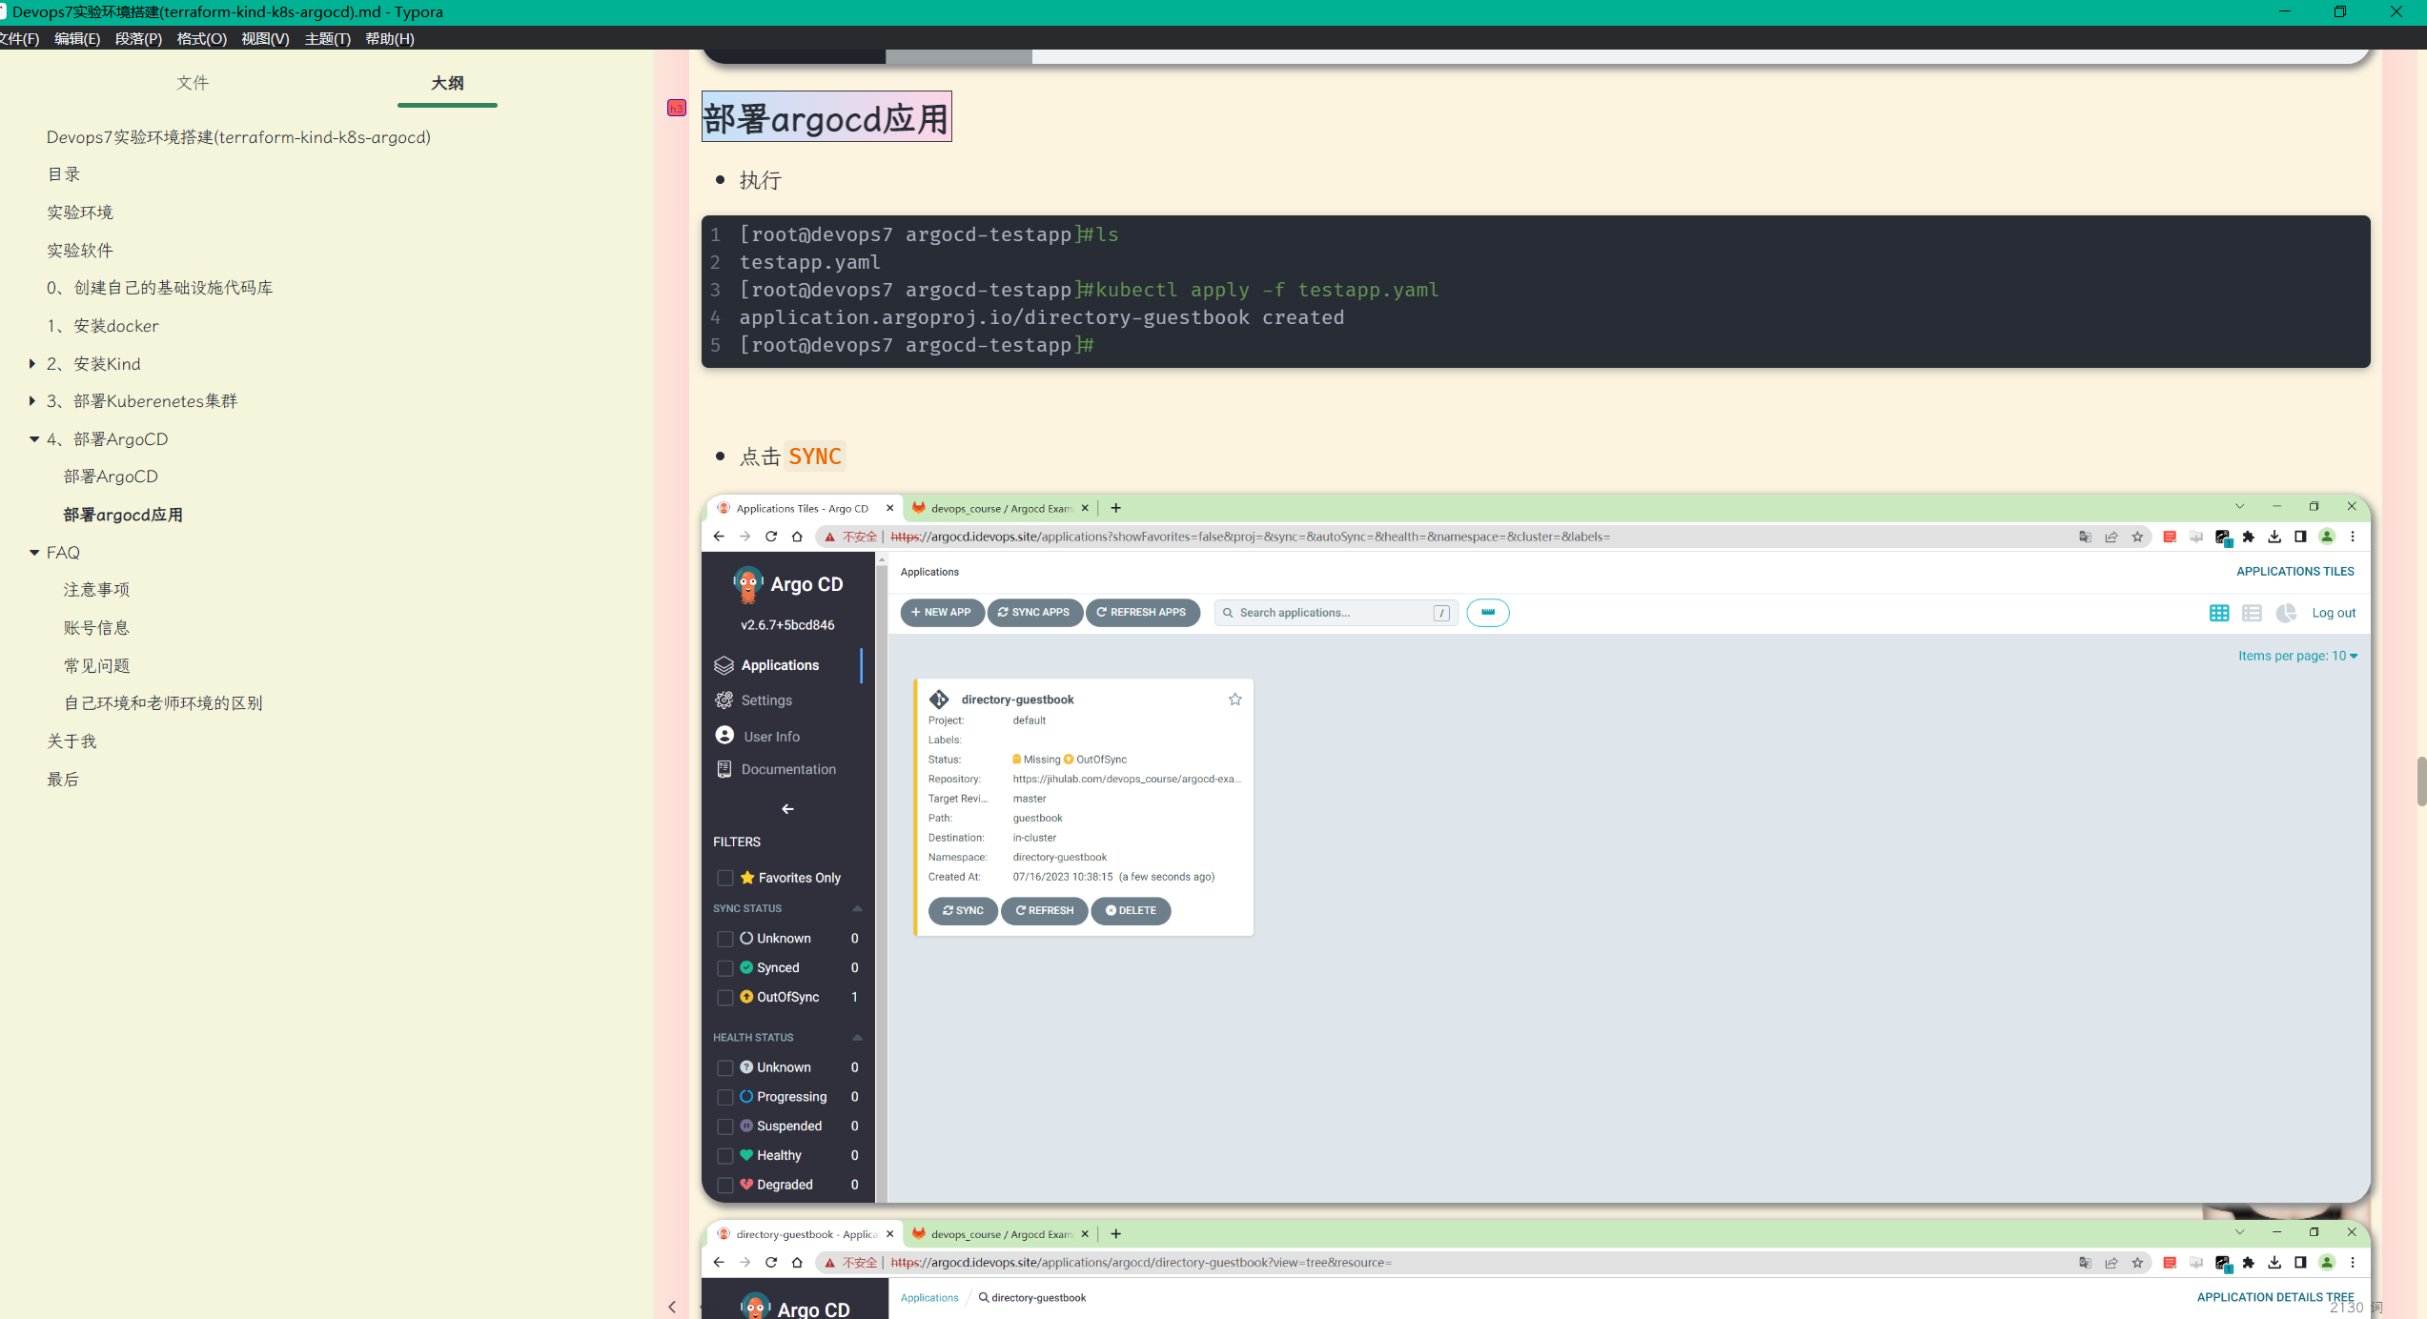The image size is (2427, 1319).
Task: Open Documentation in Argo CD sidebar
Action: 788,769
